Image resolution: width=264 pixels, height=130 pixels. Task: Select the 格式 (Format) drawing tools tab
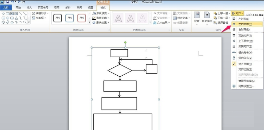[x=103, y=7]
